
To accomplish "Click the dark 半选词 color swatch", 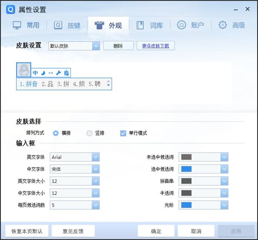I will (186, 193).
